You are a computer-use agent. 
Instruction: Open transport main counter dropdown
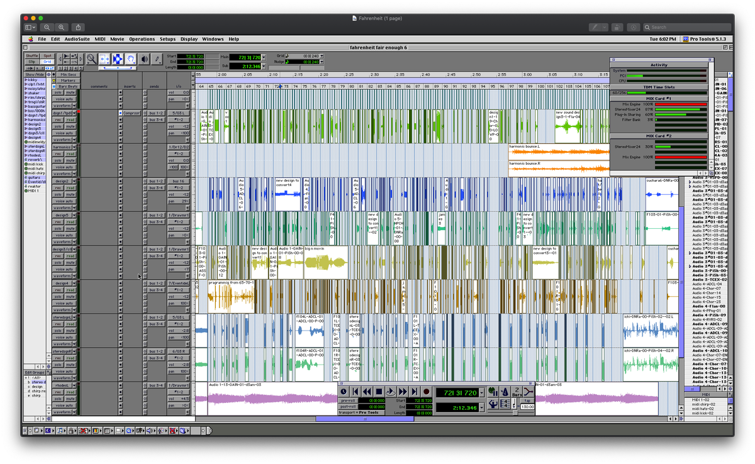481,392
